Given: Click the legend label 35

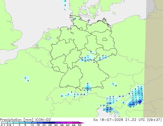Looking at the screenshot, I should [x=62, y=125].
